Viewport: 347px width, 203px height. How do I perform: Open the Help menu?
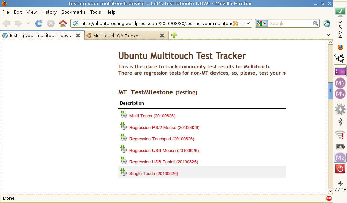110,12
